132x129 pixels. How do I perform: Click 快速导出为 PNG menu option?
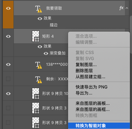coord(92,87)
